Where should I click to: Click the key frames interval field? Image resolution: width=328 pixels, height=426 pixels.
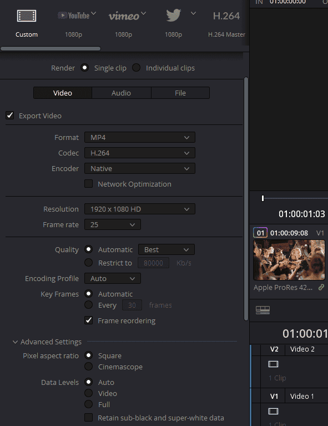click(x=132, y=305)
